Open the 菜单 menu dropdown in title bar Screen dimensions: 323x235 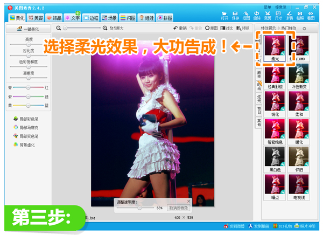[268, 7]
